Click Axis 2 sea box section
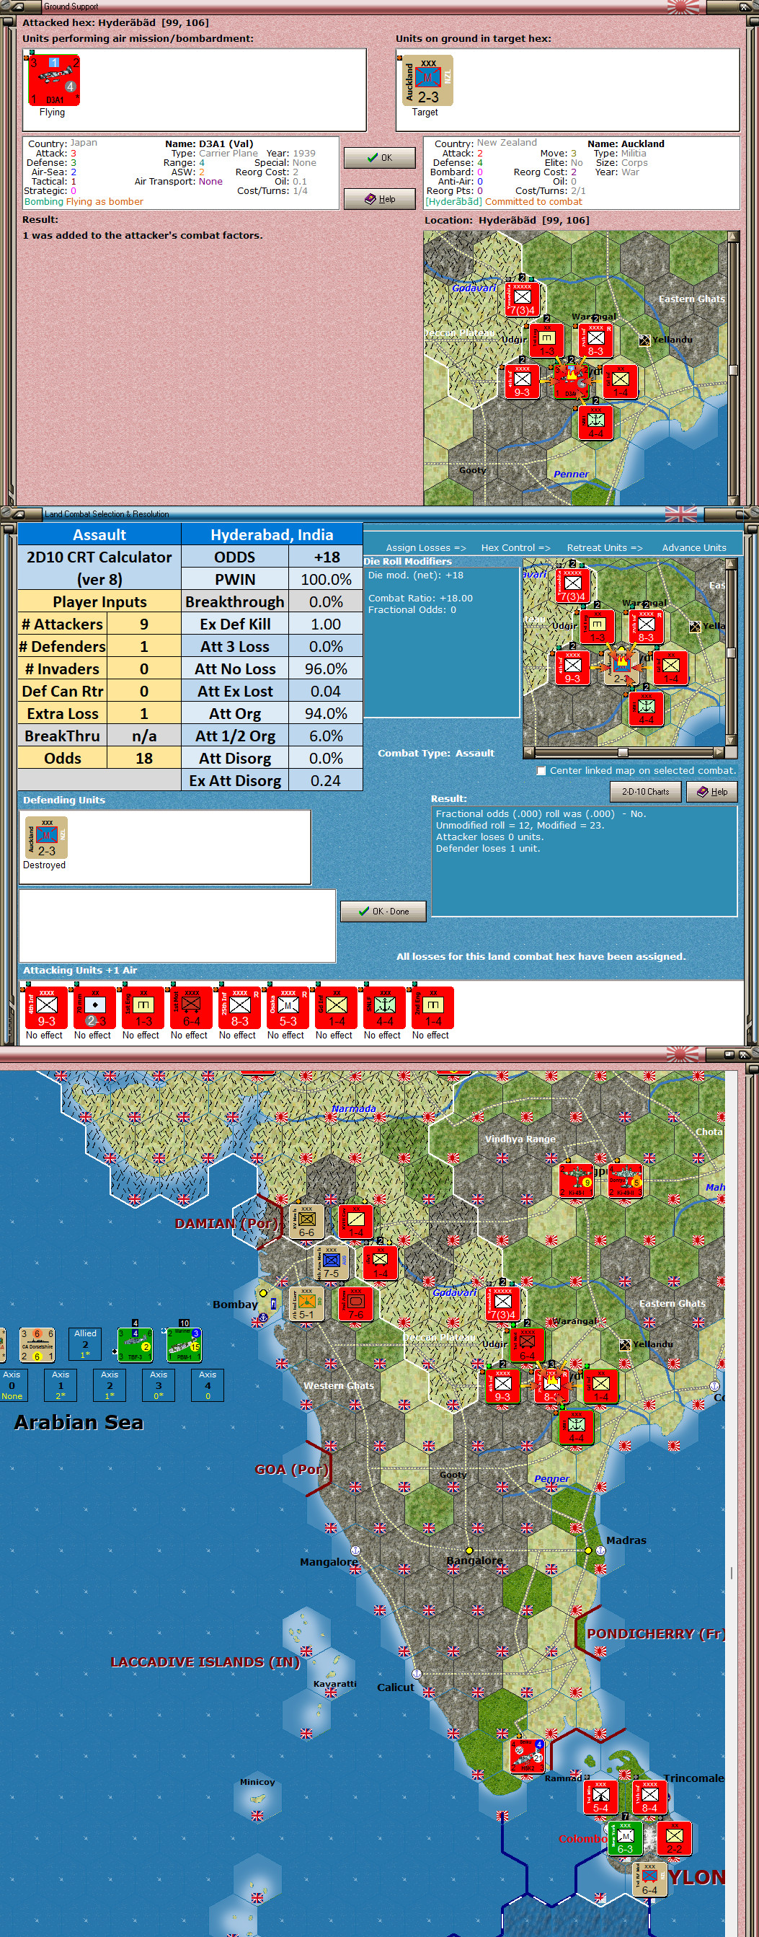Image resolution: width=759 pixels, height=1937 pixels. coord(110,1385)
